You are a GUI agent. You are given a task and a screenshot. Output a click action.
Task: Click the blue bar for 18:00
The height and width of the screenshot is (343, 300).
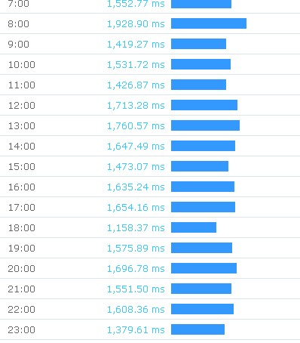[x=194, y=227]
